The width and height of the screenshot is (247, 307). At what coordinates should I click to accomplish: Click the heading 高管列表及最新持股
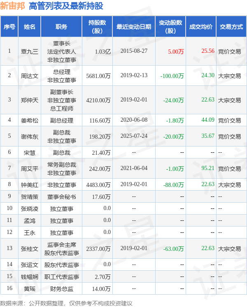(x=66, y=6)
